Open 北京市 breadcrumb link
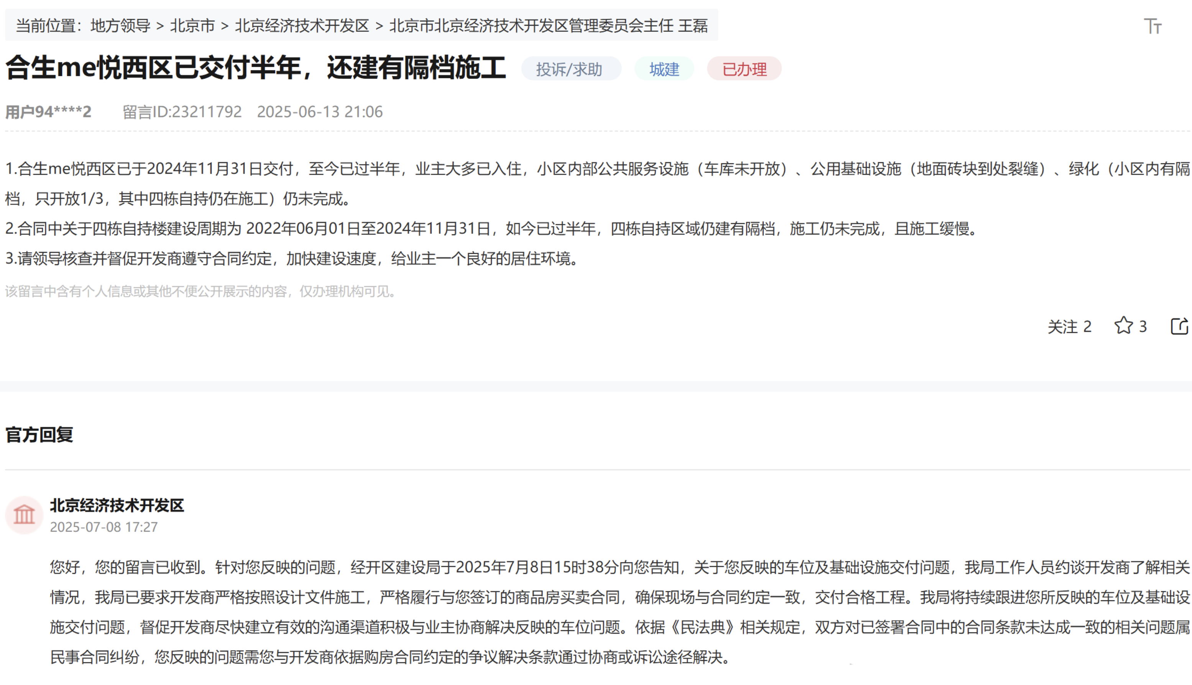Image resolution: width=1192 pixels, height=685 pixels. (x=192, y=25)
